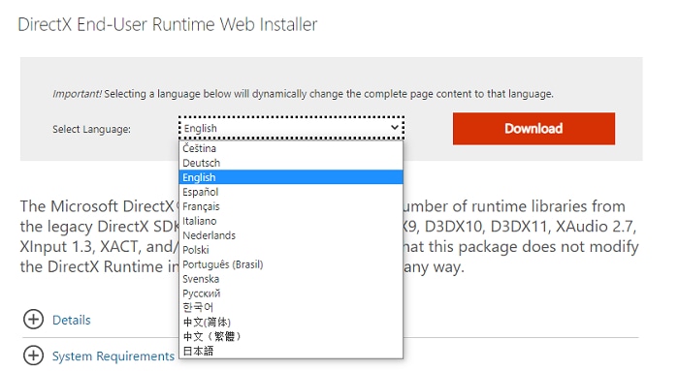679x371 pixels.
Task: Choose Português (Brasil) option
Action: [x=291, y=264]
